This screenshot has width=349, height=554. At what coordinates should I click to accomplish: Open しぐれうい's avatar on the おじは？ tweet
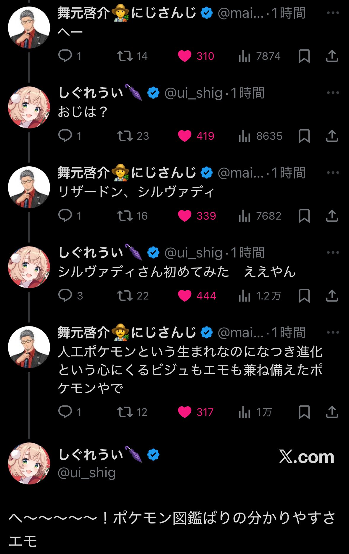pos(29,107)
